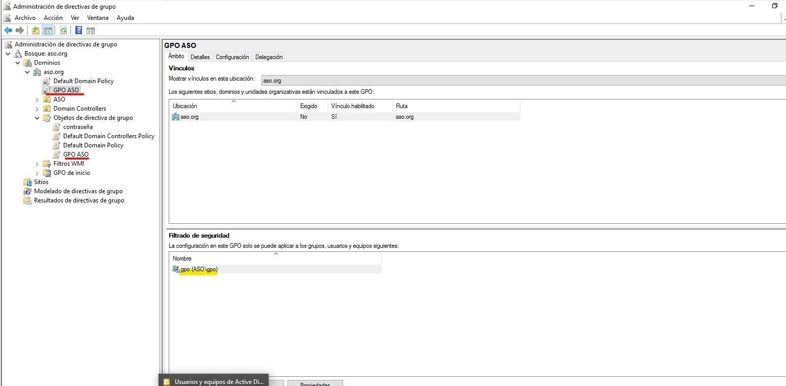Select Default Domain Policy below Default Domain Controllers Policy
The image size is (786, 386).
tap(93, 145)
